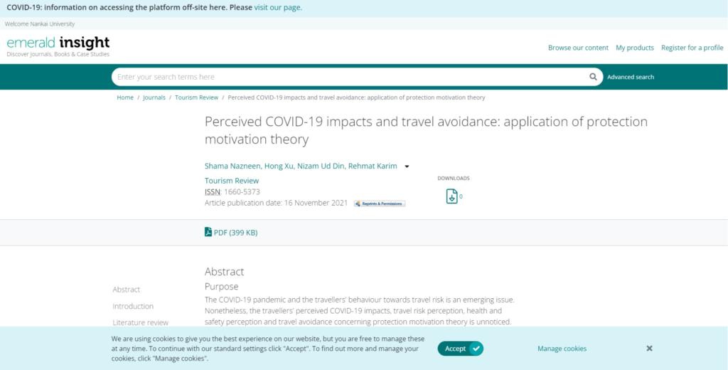
Task: Open author Shama Nazneen's link
Action: click(232, 166)
